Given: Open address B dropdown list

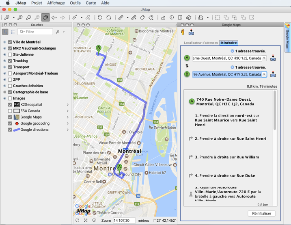Looking at the screenshot, I should point(264,74).
